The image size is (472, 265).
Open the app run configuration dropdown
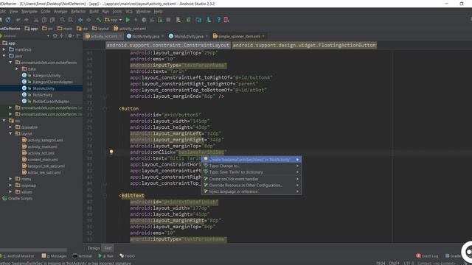114,20
